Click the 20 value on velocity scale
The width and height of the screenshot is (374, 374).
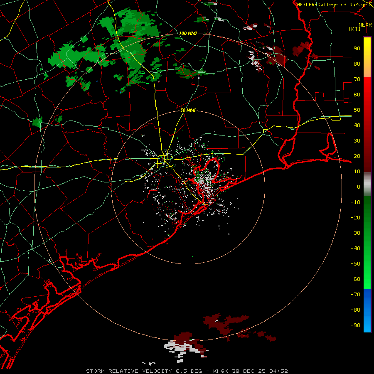pyautogui.click(x=357, y=156)
